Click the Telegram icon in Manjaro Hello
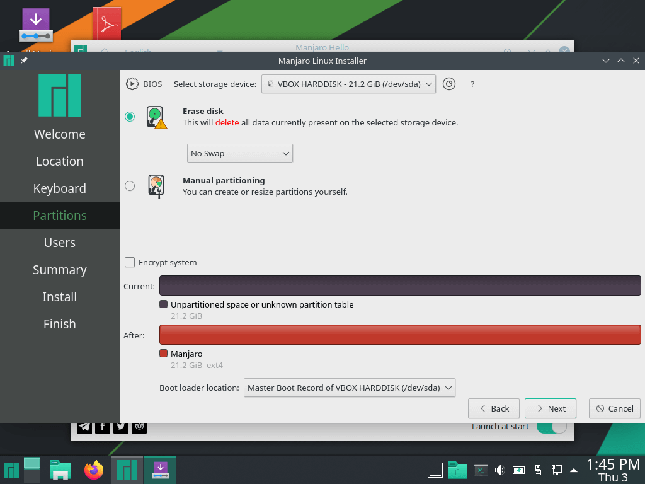This screenshot has width=645, height=484. pyautogui.click(x=84, y=427)
